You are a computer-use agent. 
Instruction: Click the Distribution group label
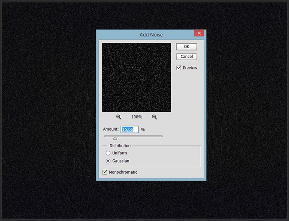click(120, 146)
